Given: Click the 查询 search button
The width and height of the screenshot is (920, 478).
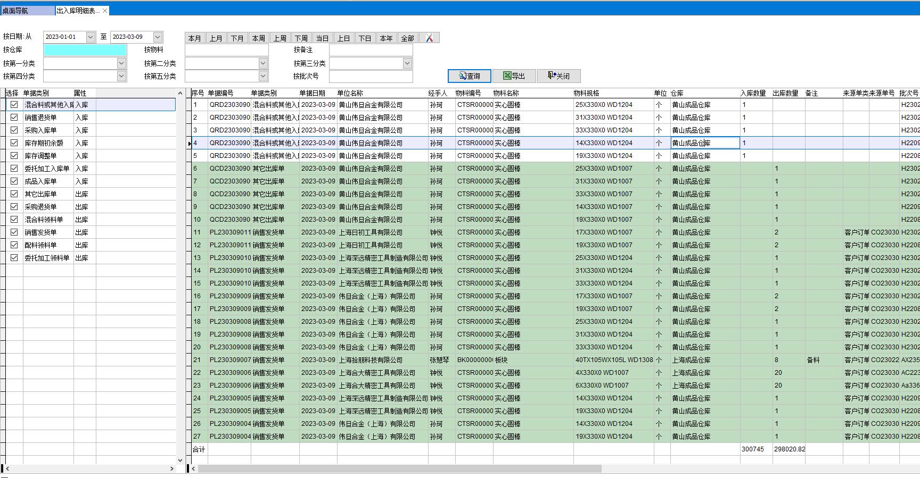Looking at the screenshot, I should pyautogui.click(x=470, y=76).
